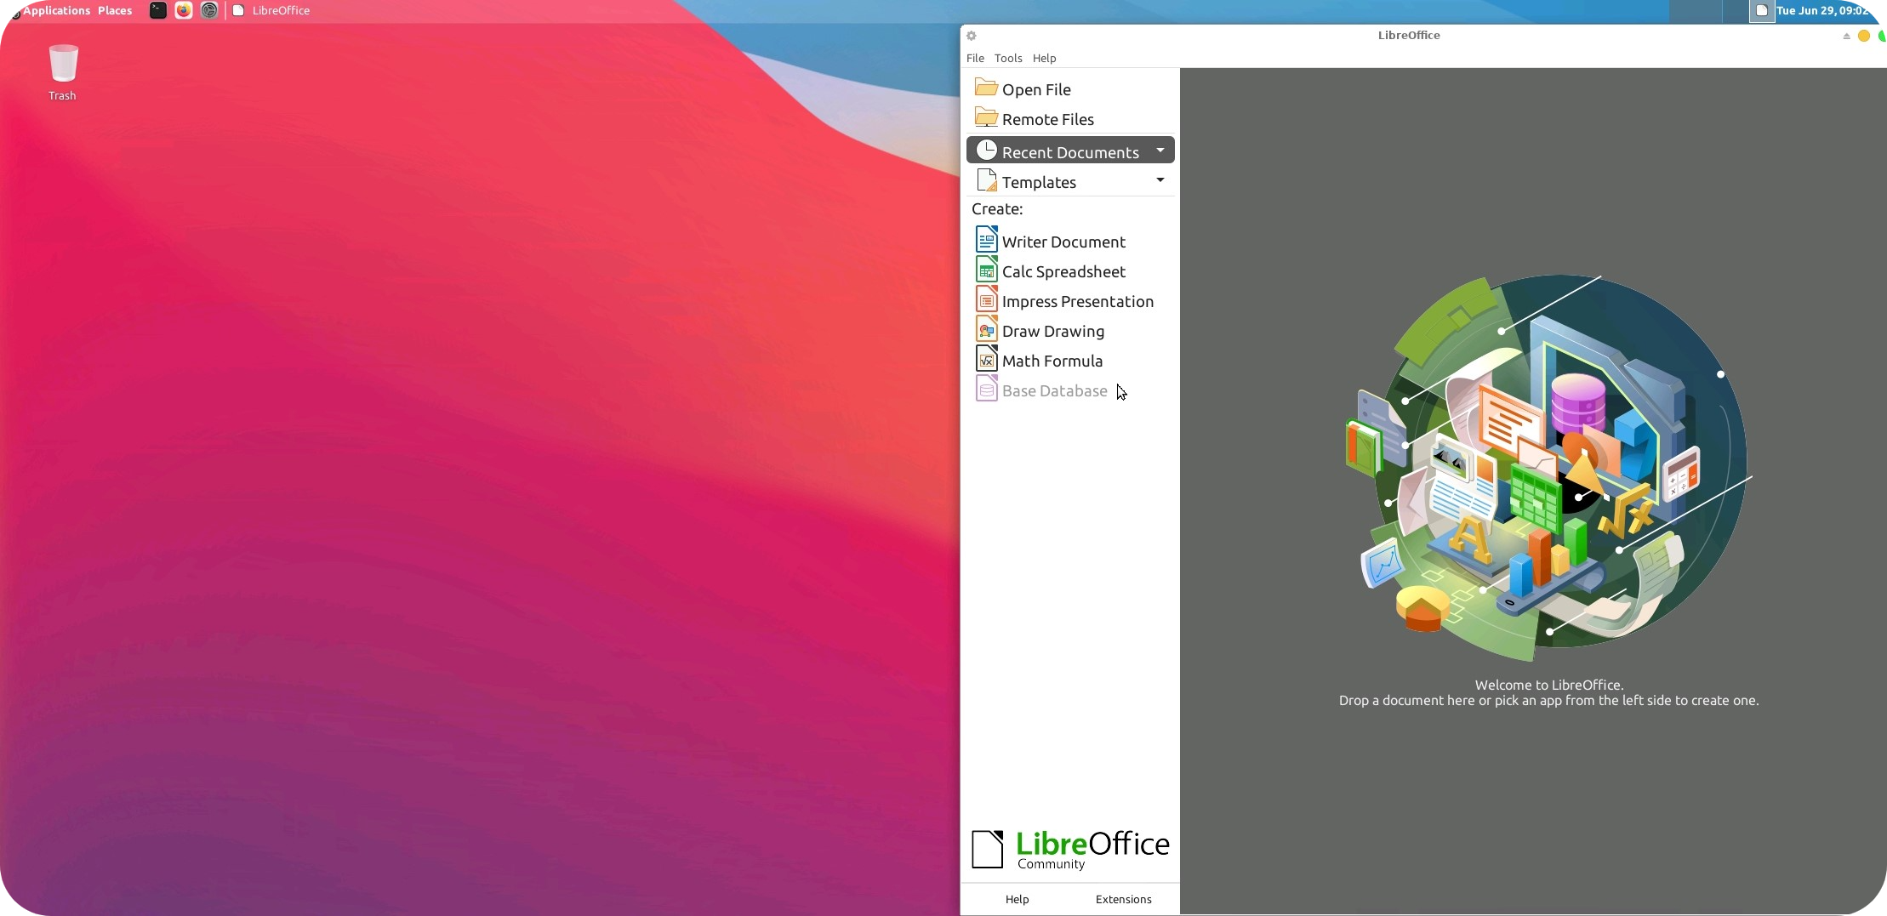Launch Firefox from the top panel
Screen dimensions: 1887x916
184,10
